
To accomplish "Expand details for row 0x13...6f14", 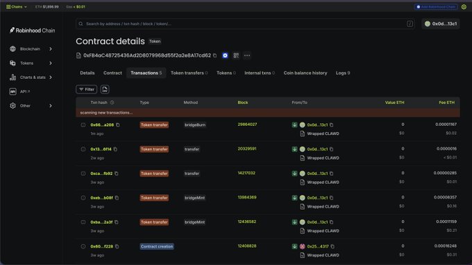I will [x=83, y=149].
